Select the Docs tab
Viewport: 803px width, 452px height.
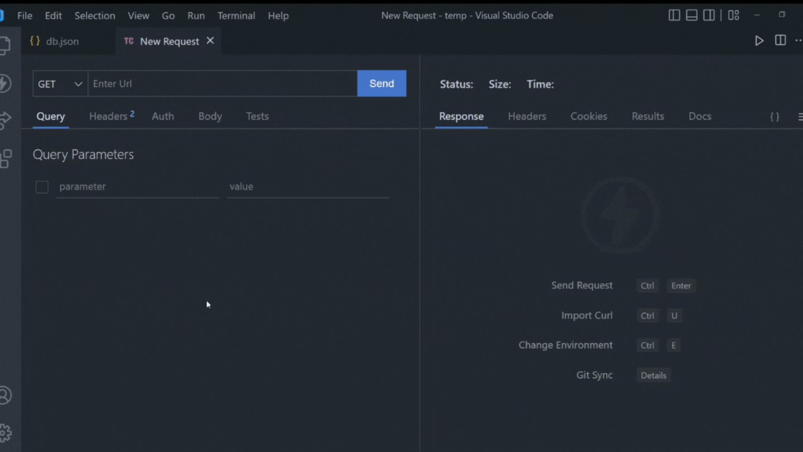coord(700,117)
